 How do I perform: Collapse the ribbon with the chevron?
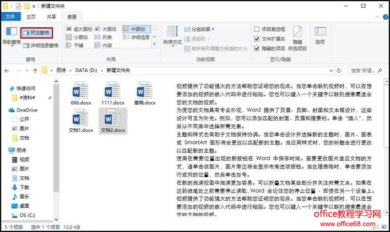click(x=377, y=17)
